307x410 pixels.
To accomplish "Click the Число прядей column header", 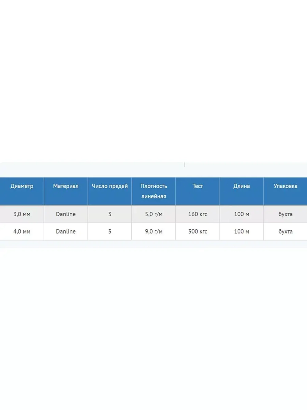I will click(x=110, y=191).
